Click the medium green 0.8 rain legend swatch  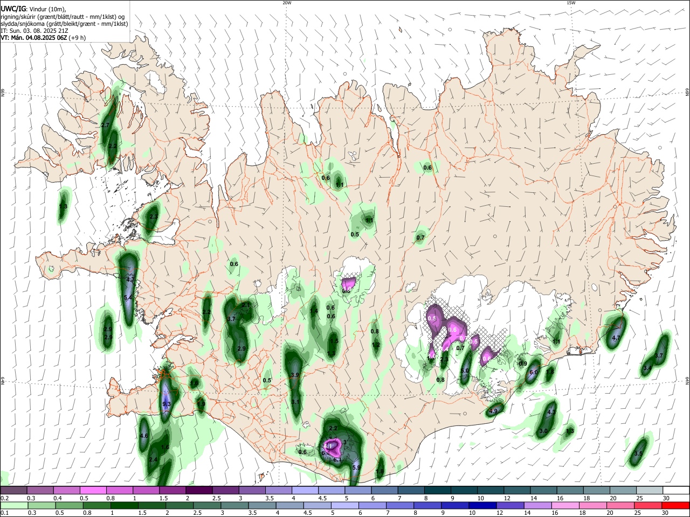pyautogui.click(x=96, y=506)
